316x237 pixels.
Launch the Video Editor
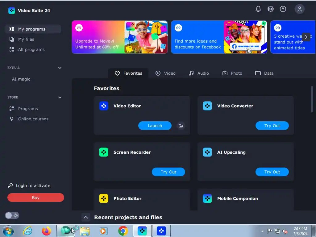point(155,126)
